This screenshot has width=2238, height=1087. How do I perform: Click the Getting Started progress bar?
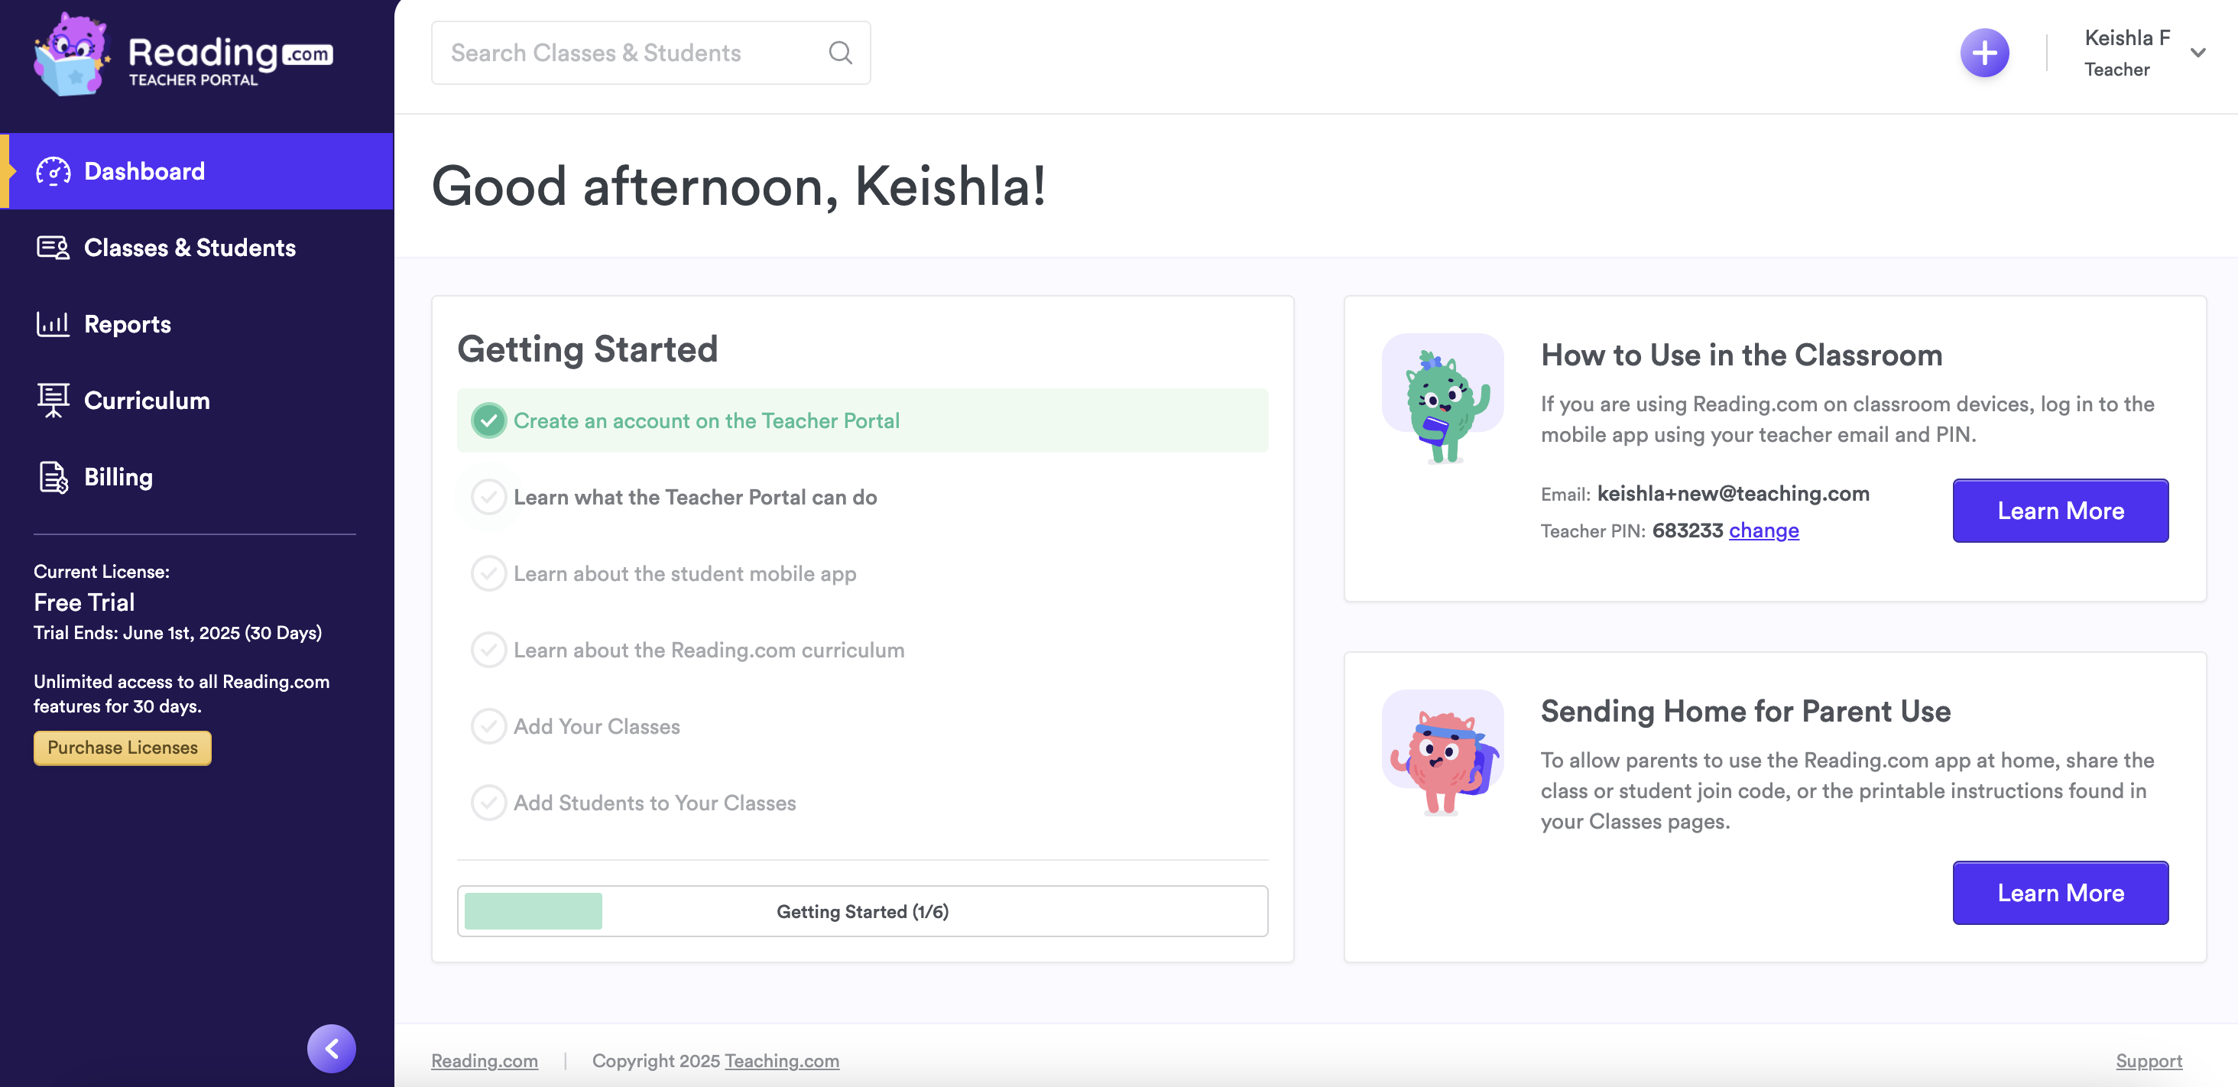coord(862,911)
